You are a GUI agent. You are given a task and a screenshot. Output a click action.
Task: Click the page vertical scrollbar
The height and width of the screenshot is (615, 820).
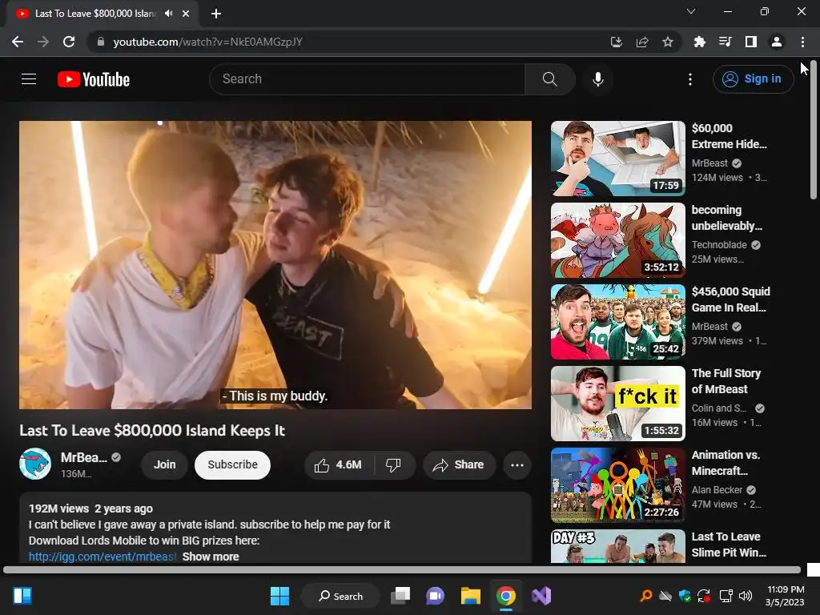click(813, 131)
